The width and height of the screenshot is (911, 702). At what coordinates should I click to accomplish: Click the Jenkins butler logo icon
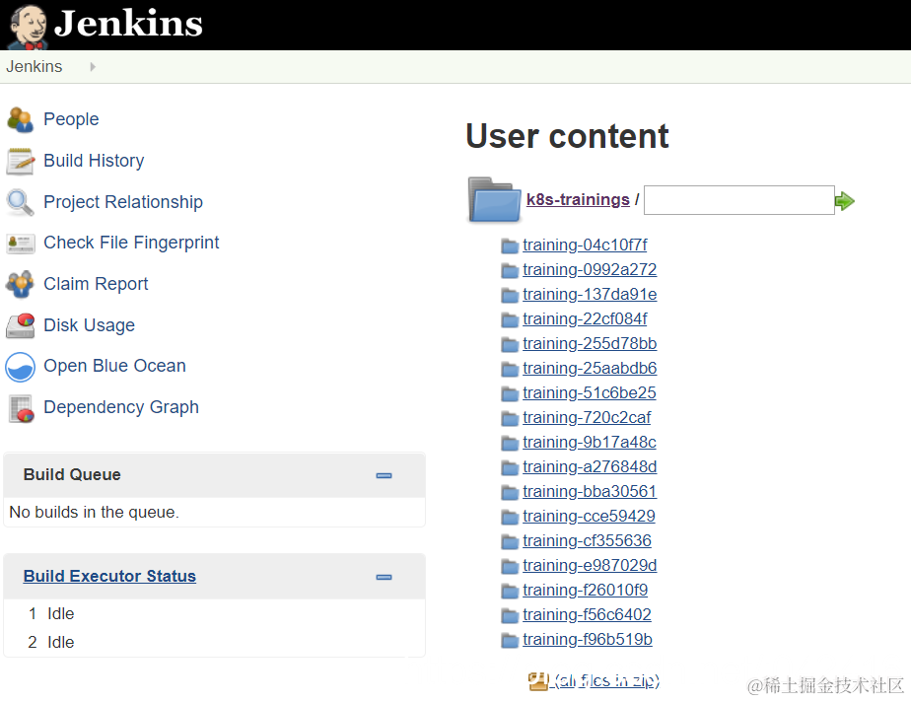pos(28,27)
